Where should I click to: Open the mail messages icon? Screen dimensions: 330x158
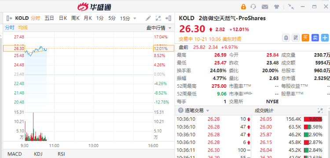[265, 7]
